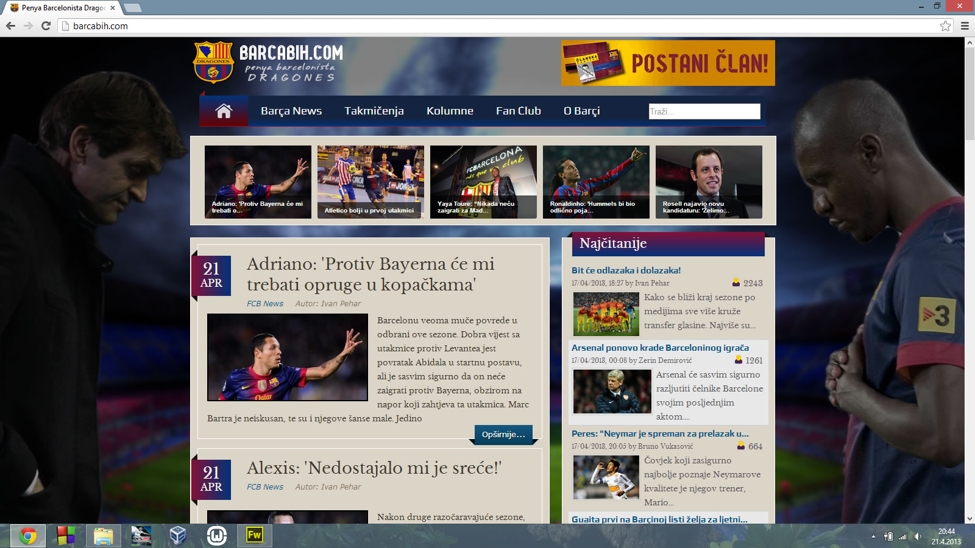Click author text 'Autor: Ivan Pehar' under Adriano
975x548 pixels.
coord(328,303)
